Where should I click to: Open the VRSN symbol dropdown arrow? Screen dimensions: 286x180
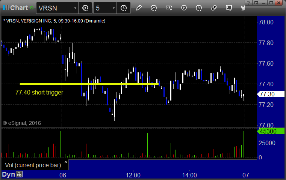[x=75, y=8]
